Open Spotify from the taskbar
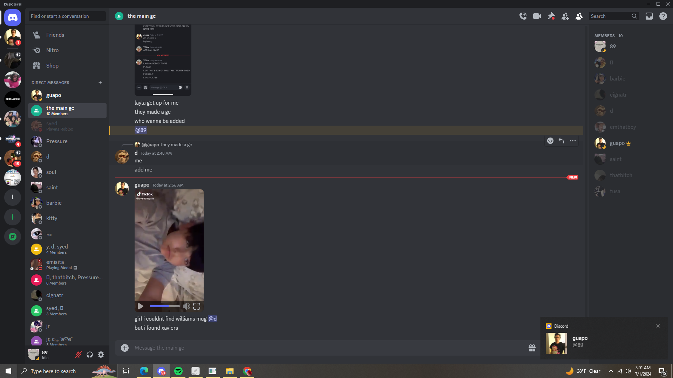 178,371
